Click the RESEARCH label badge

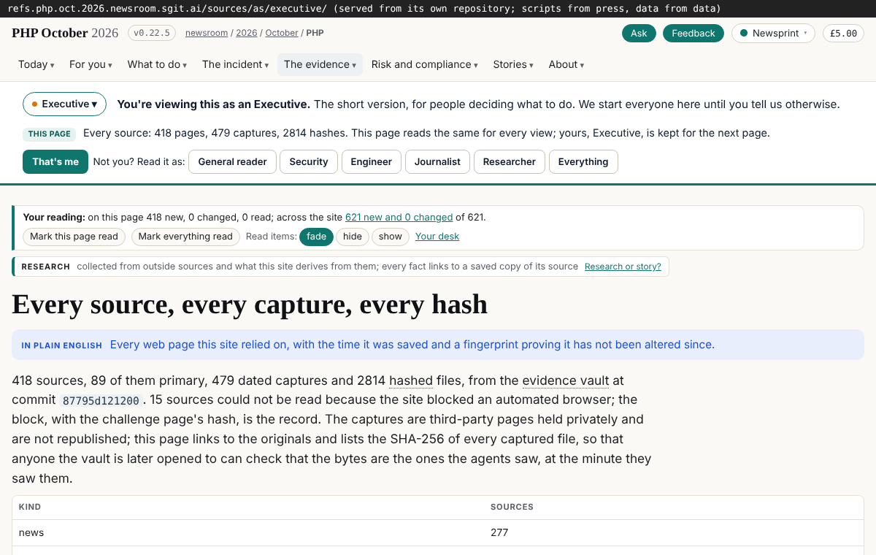tap(46, 267)
